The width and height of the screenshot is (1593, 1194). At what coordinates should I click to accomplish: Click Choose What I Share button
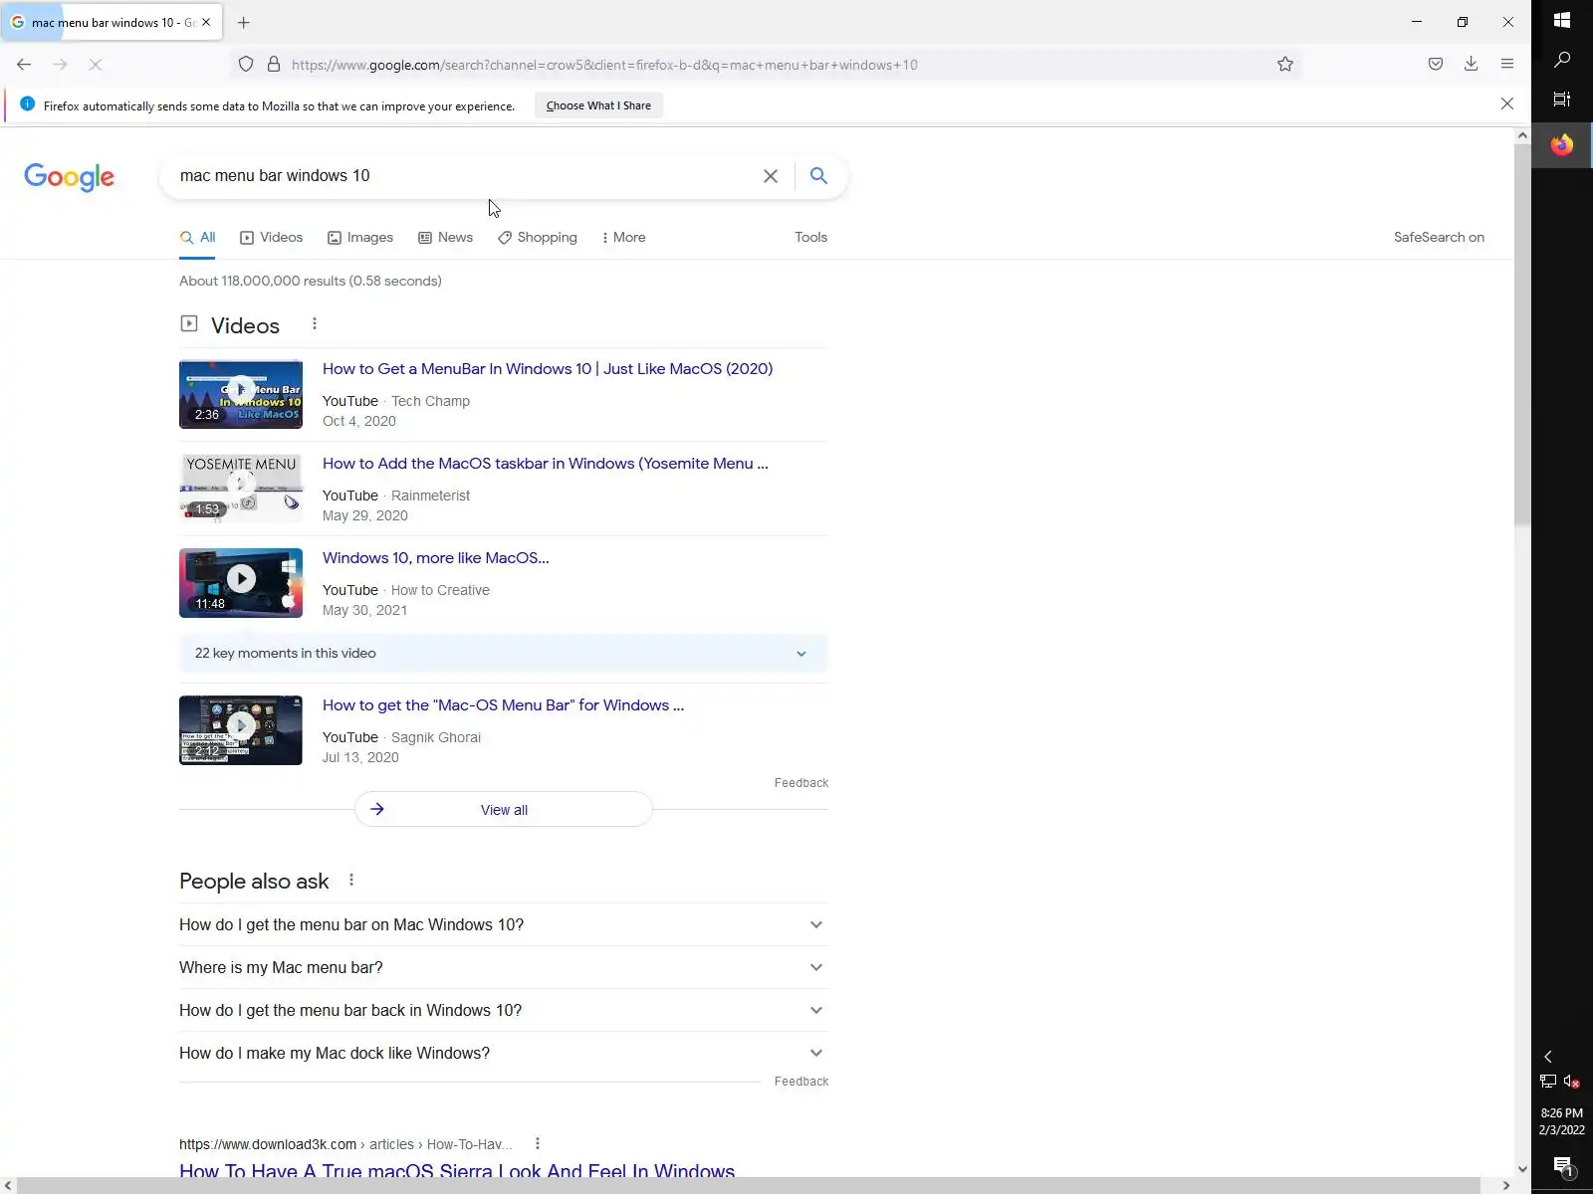click(x=598, y=105)
